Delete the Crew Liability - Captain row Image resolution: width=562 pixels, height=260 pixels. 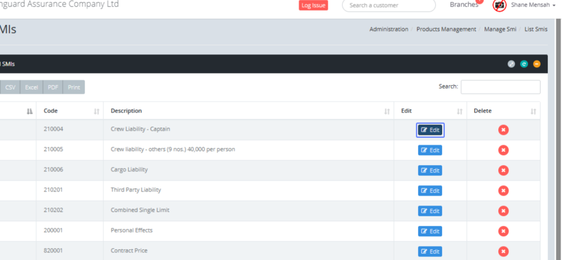click(x=503, y=130)
